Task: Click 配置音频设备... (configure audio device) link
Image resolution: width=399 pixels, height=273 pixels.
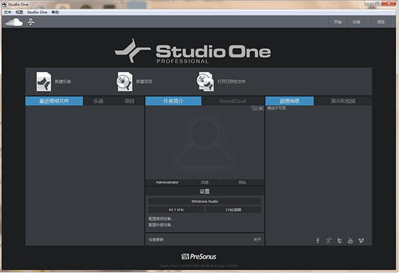Action: click(162, 218)
